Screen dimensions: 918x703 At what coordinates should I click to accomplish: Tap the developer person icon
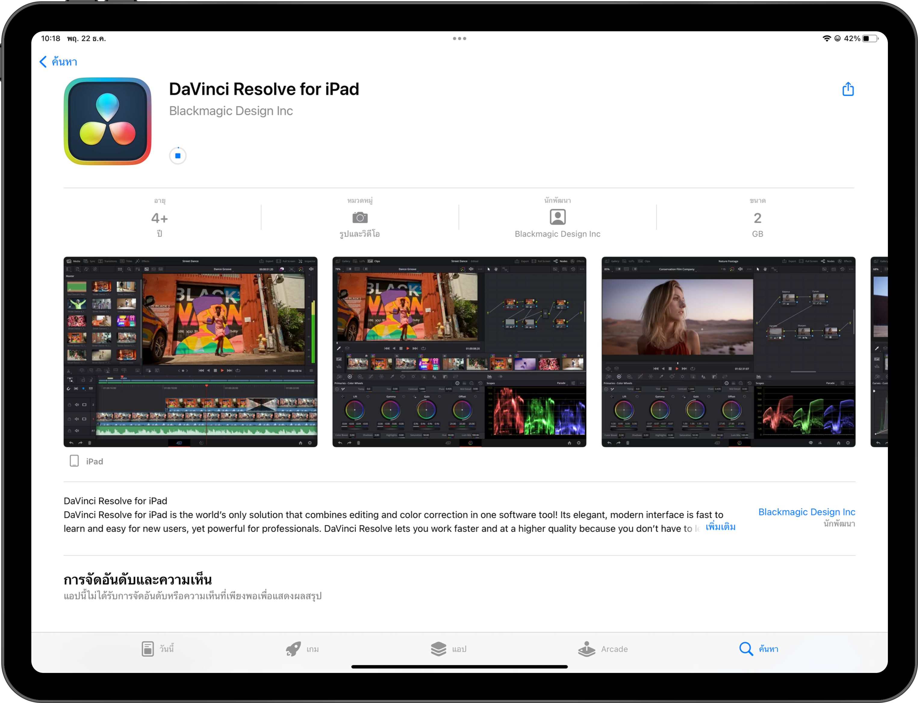[x=557, y=217]
